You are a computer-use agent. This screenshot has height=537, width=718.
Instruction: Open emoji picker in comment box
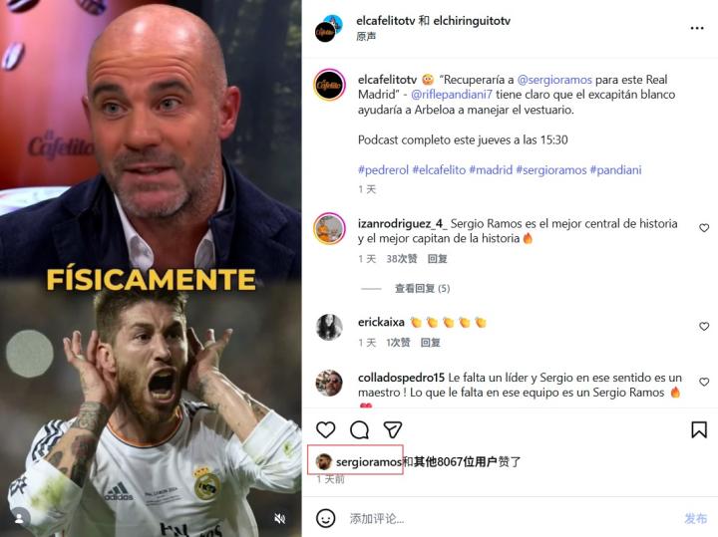click(325, 519)
